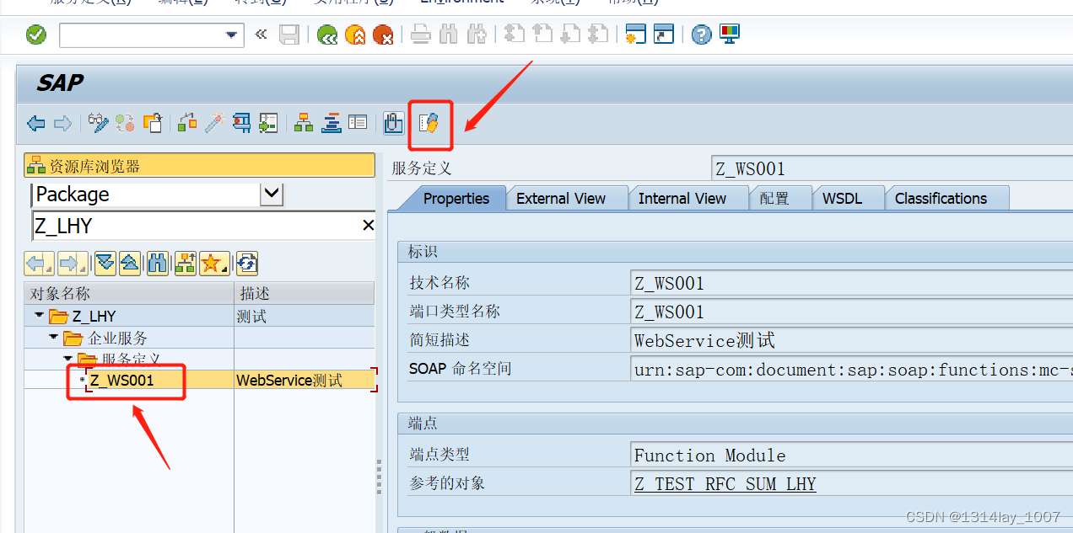Expand all nodes in object tree
This screenshot has height=533, width=1073.
[x=105, y=264]
